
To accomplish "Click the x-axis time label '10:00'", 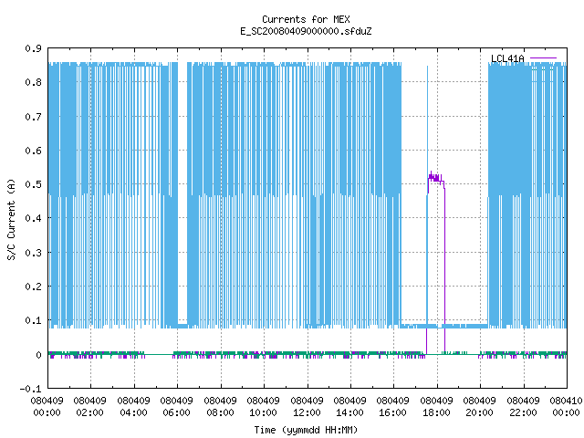I will [x=264, y=412].
